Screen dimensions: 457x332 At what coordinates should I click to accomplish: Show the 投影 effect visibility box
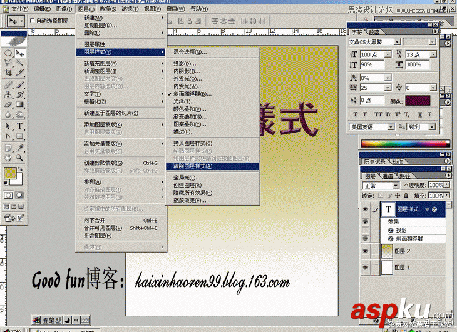point(365,230)
